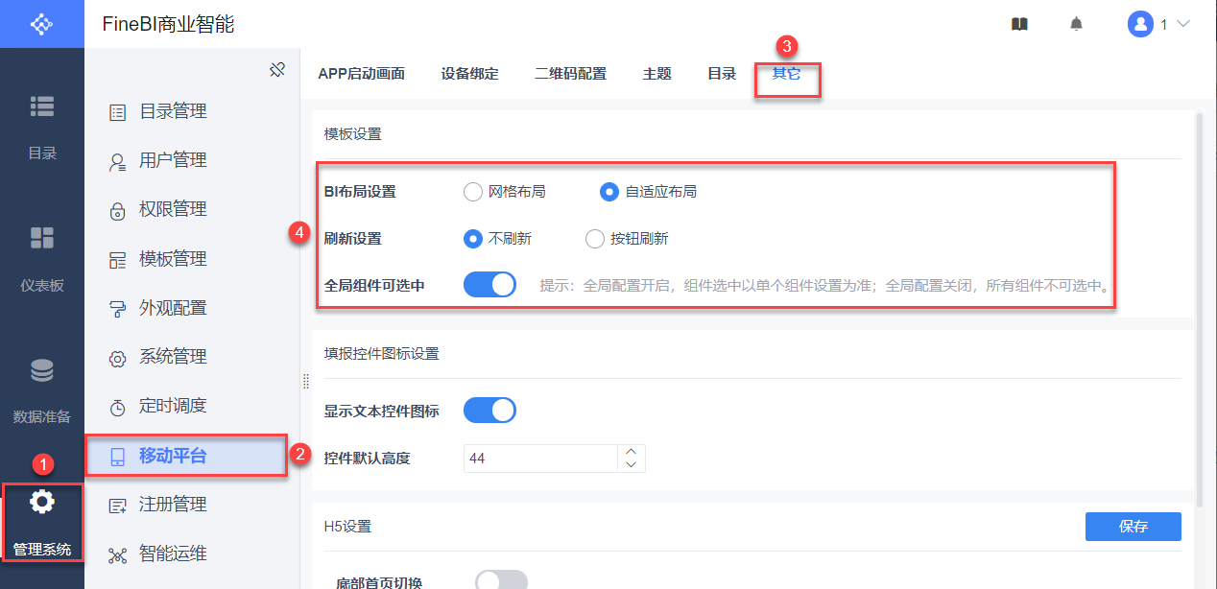Viewport: 1217px width, 589px height.
Task: Decrease 控件默认高度 with down arrow
Action: point(631,465)
